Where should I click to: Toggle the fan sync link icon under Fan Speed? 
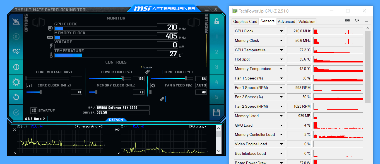coord(162,99)
